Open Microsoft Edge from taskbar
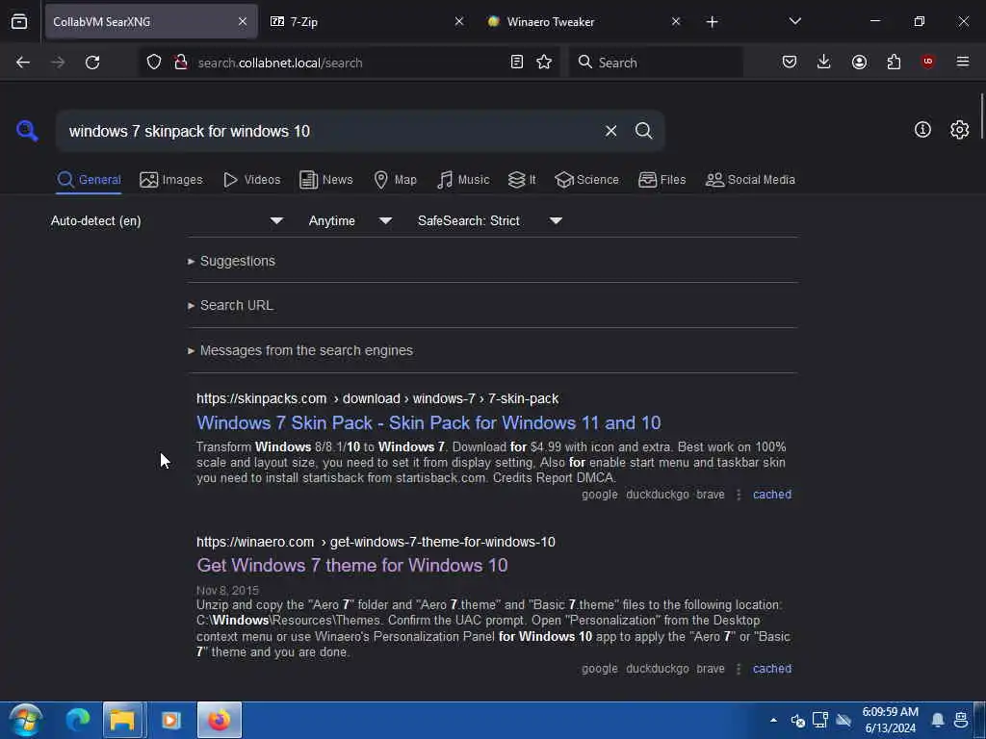The height and width of the screenshot is (739, 986). (78, 720)
